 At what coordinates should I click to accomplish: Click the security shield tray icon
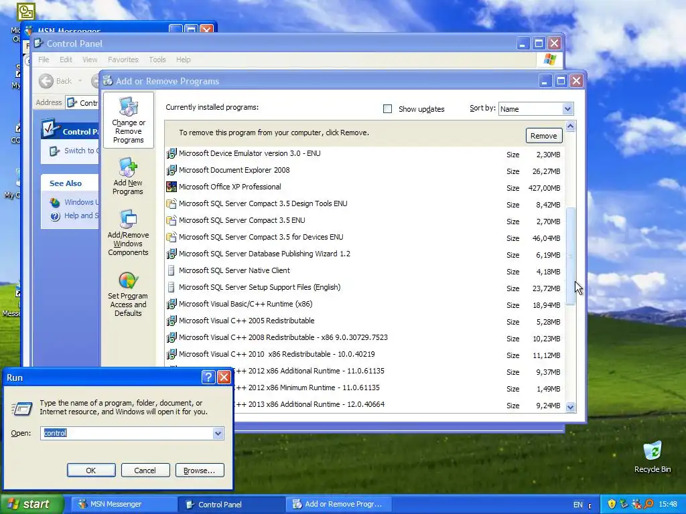click(612, 504)
